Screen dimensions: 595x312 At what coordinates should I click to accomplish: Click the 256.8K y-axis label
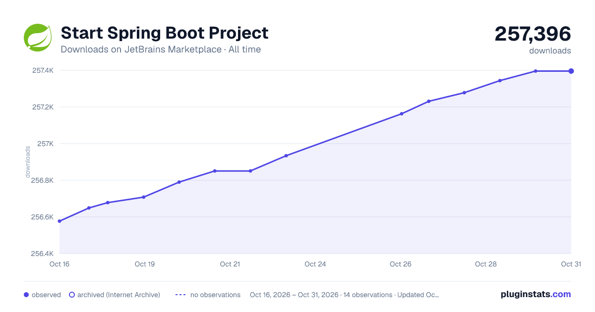(43, 180)
